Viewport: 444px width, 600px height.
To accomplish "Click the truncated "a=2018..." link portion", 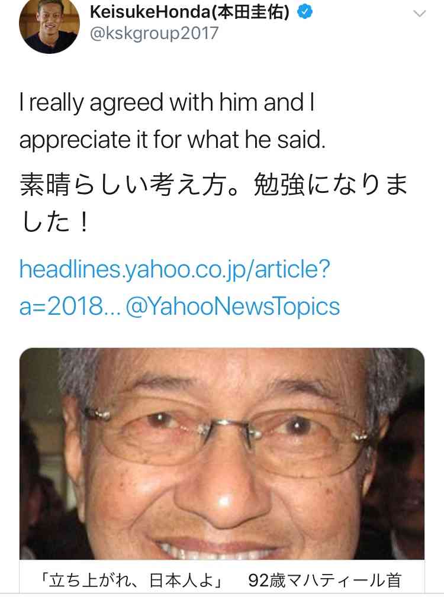I will [x=70, y=306].
